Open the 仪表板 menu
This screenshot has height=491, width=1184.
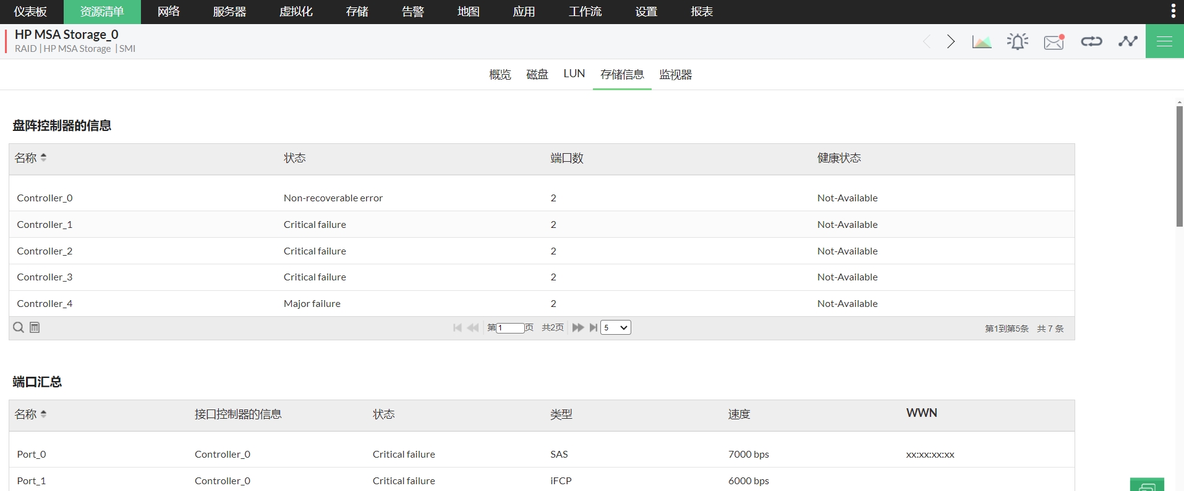pyautogui.click(x=30, y=12)
